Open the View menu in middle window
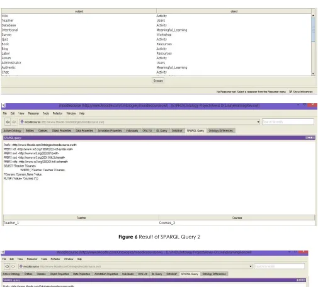Screen dimensions: 318x287 [21, 113]
